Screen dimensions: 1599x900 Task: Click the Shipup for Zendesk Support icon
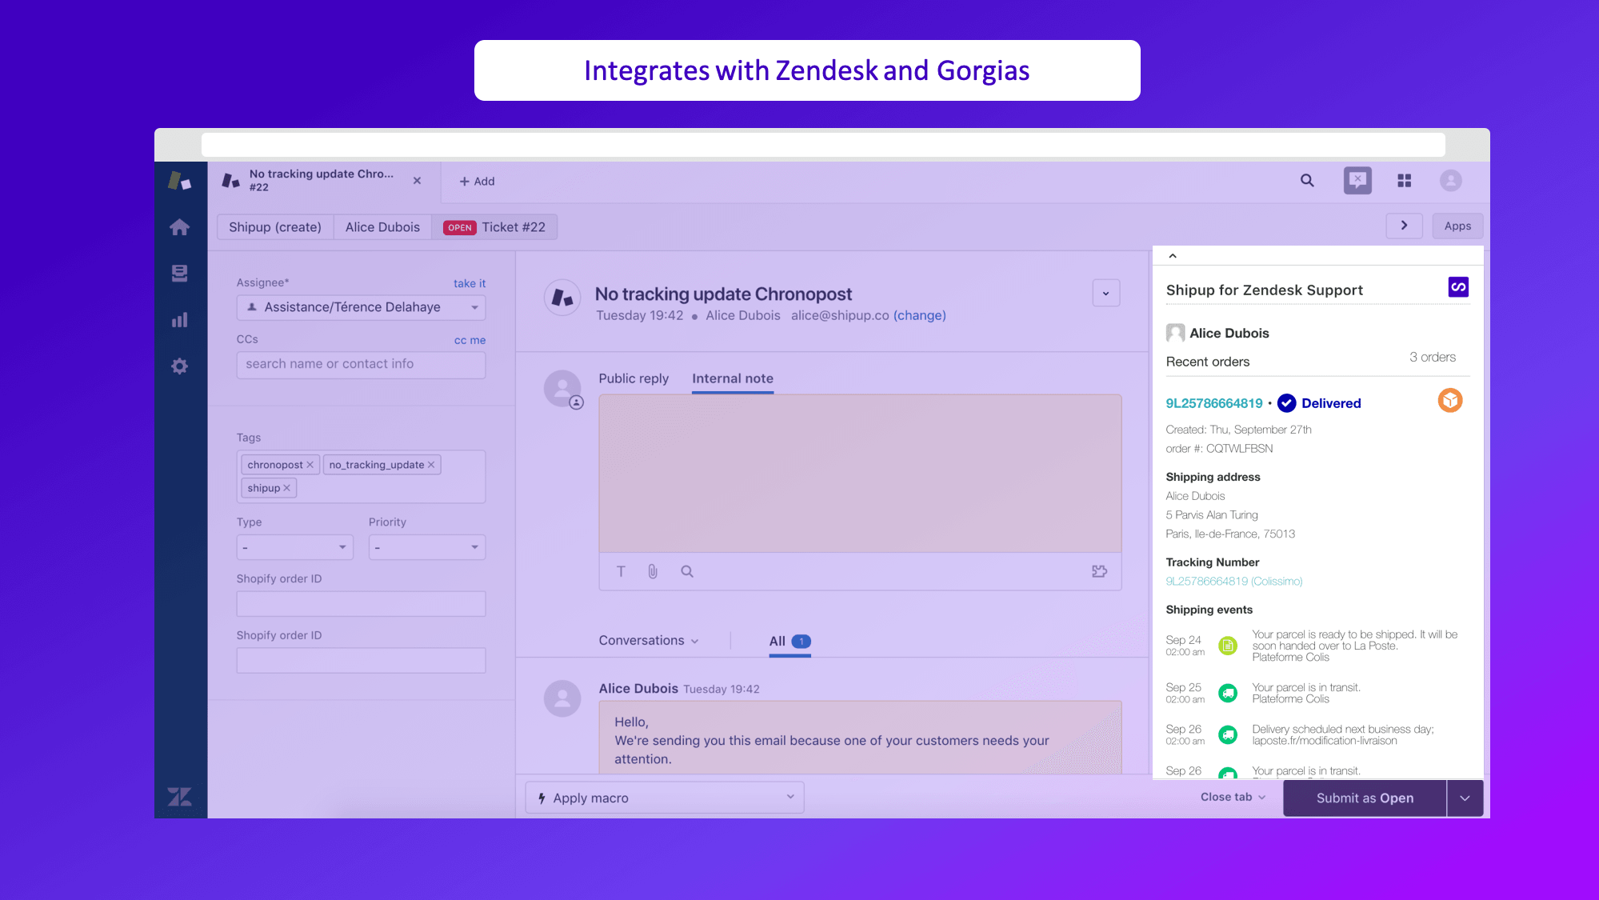point(1458,287)
